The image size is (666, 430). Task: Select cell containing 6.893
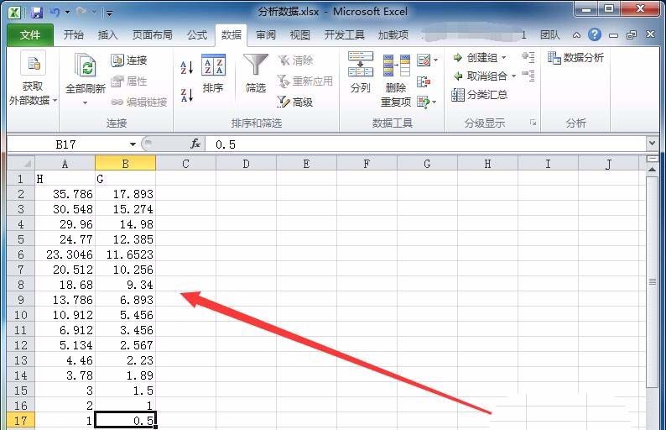pos(125,300)
